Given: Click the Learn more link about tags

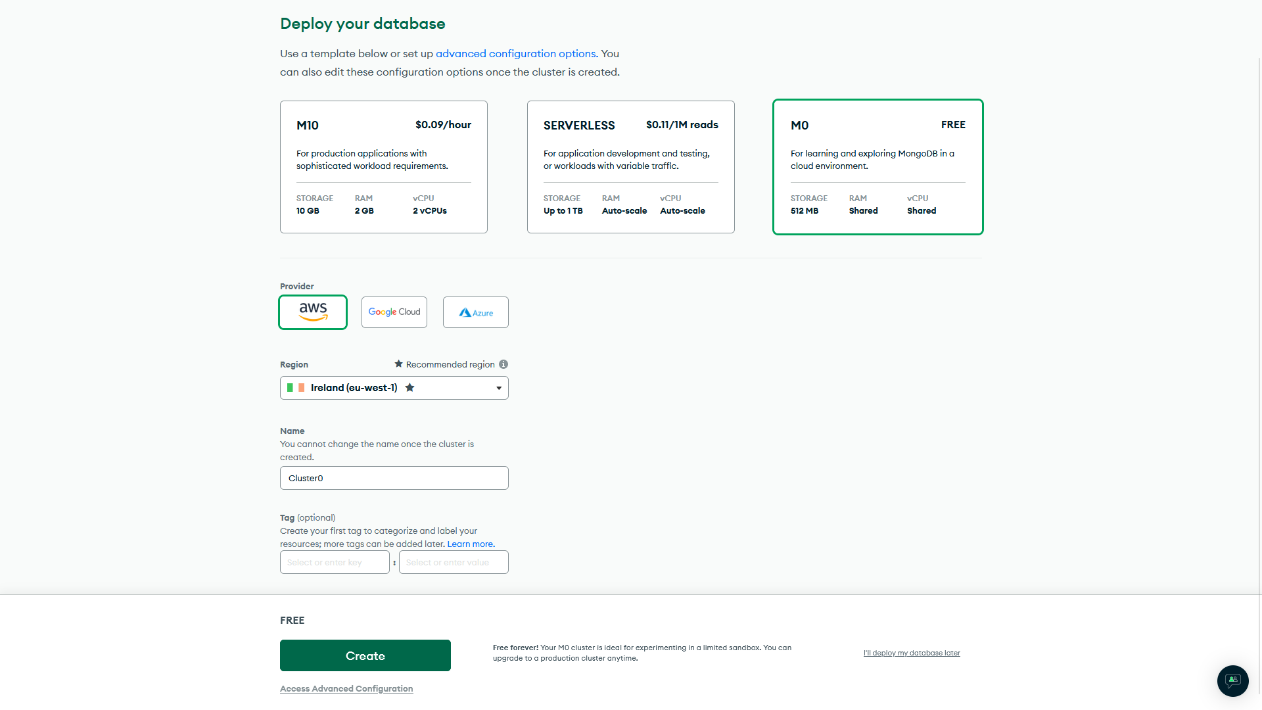Looking at the screenshot, I should point(471,544).
